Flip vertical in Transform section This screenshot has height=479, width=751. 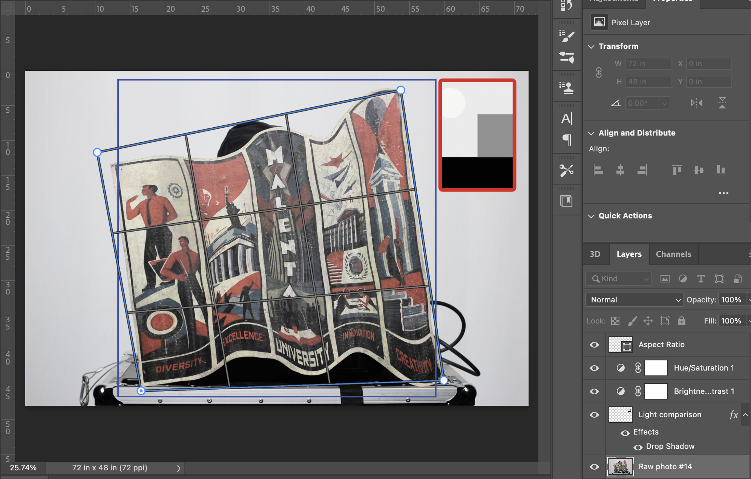point(722,103)
